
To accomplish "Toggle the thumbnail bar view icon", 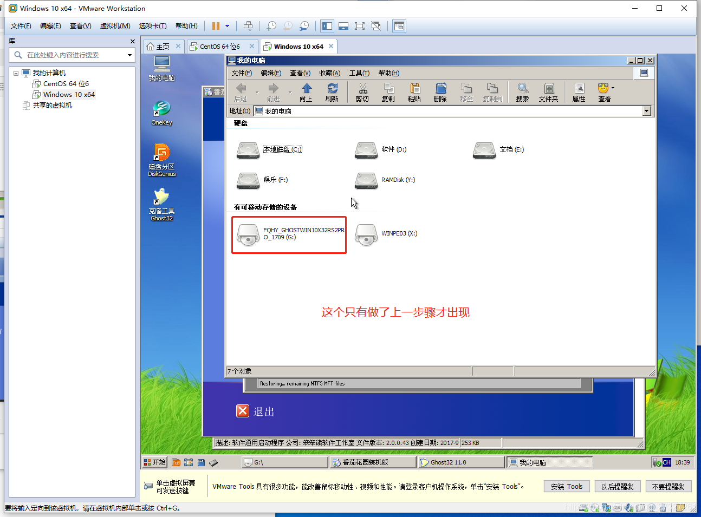I will [343, 26].
